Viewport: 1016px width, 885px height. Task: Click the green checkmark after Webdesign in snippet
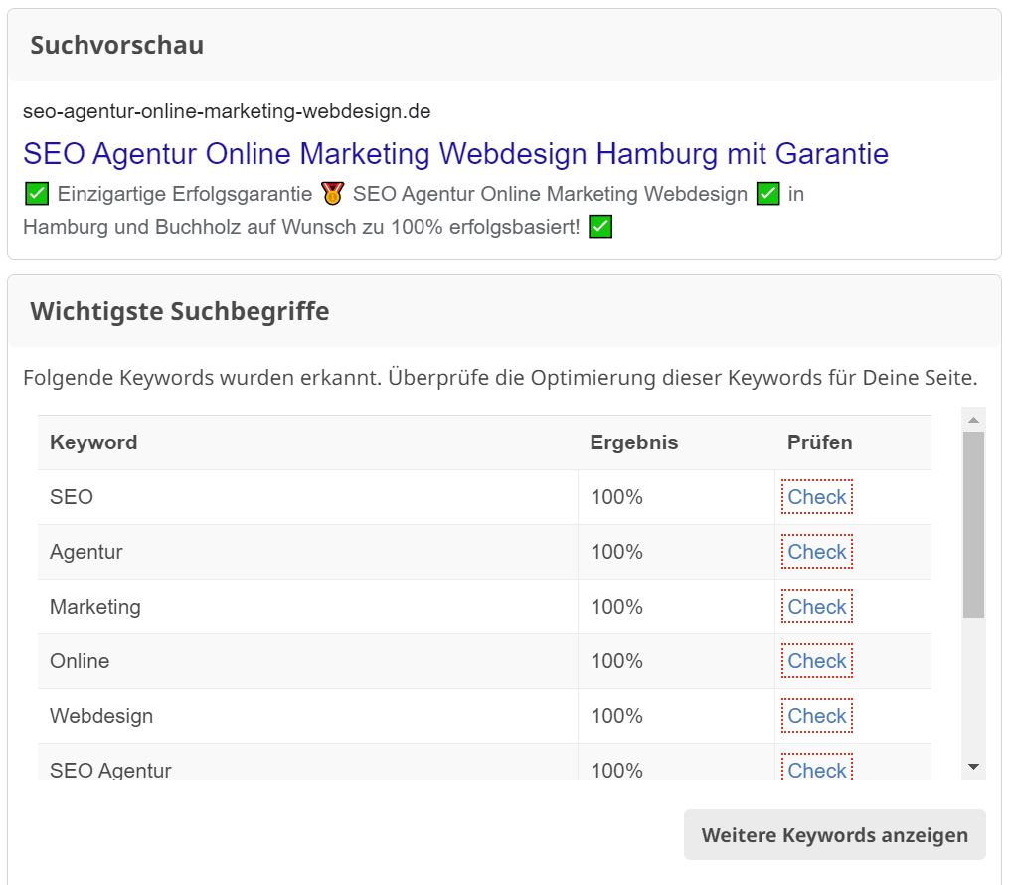pos(767,193)
